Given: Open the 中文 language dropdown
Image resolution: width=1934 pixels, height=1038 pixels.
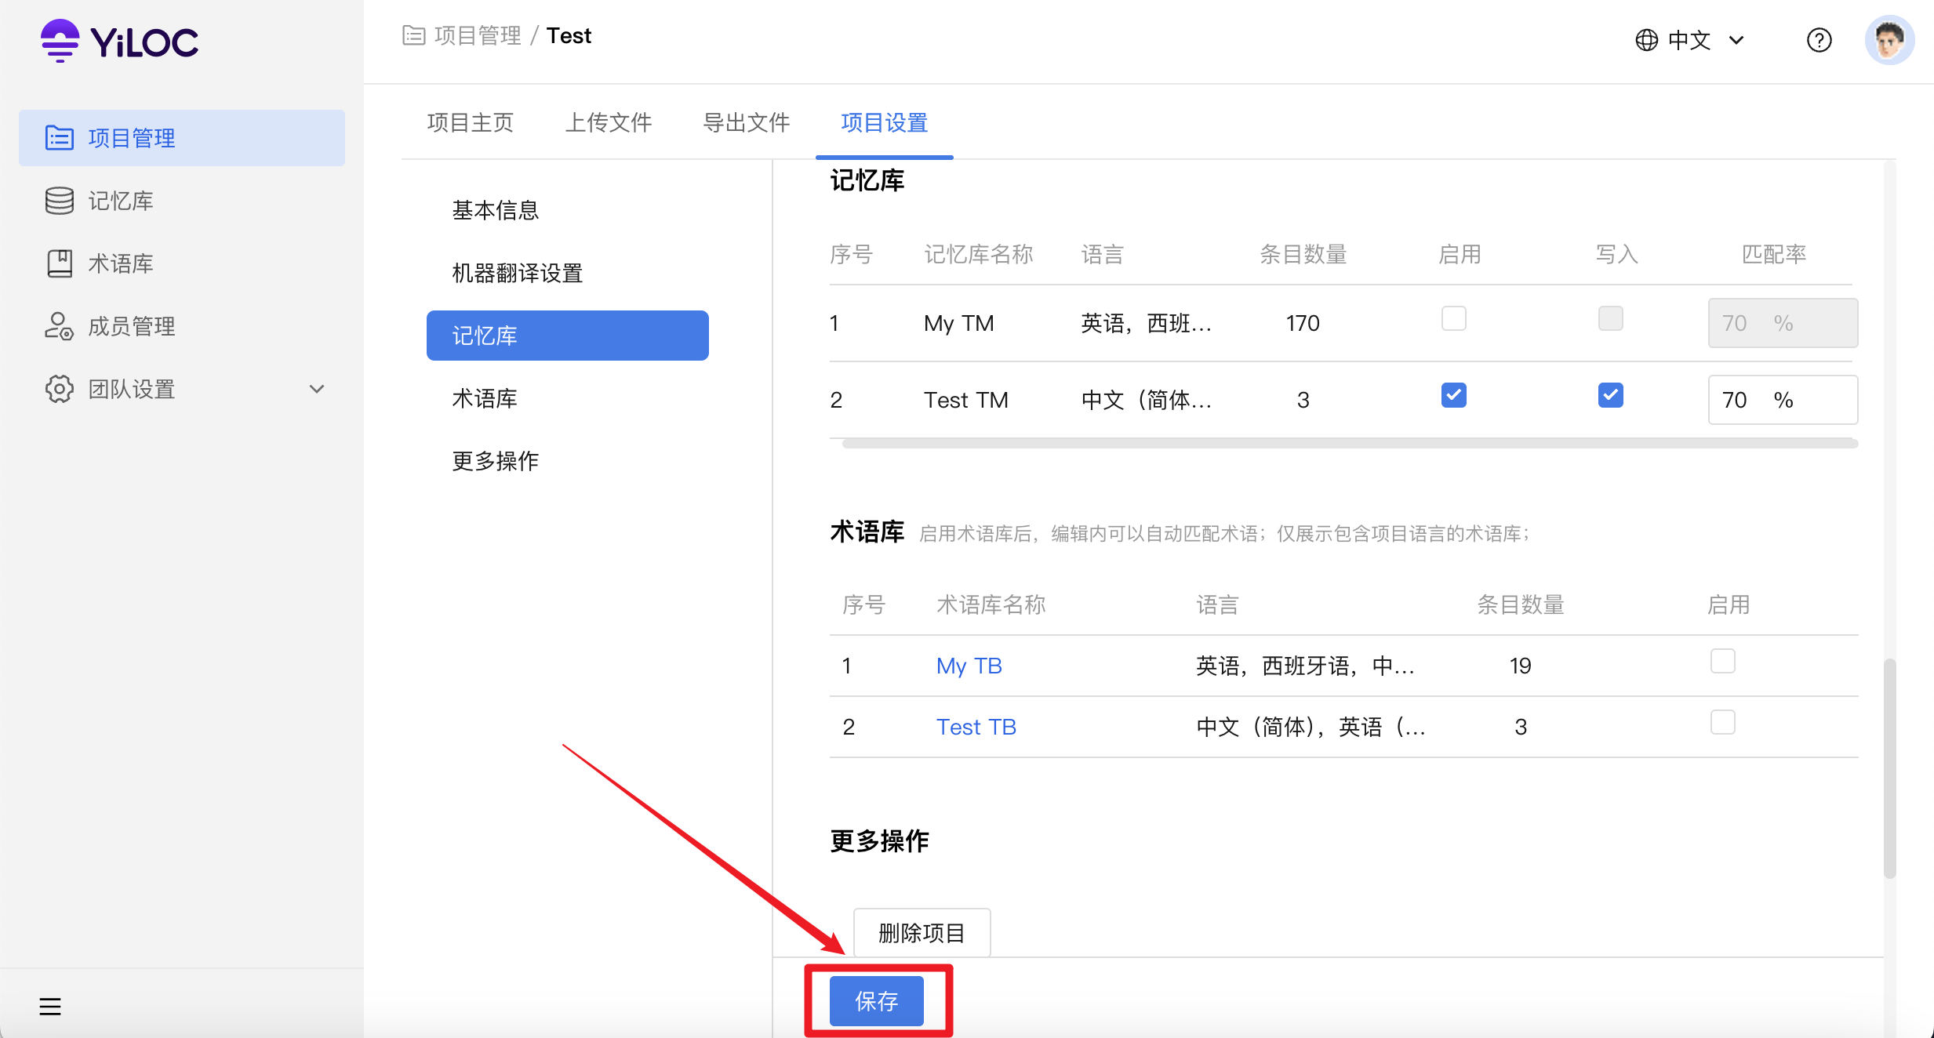Looking at the screenshot, I should [1690, 39].
